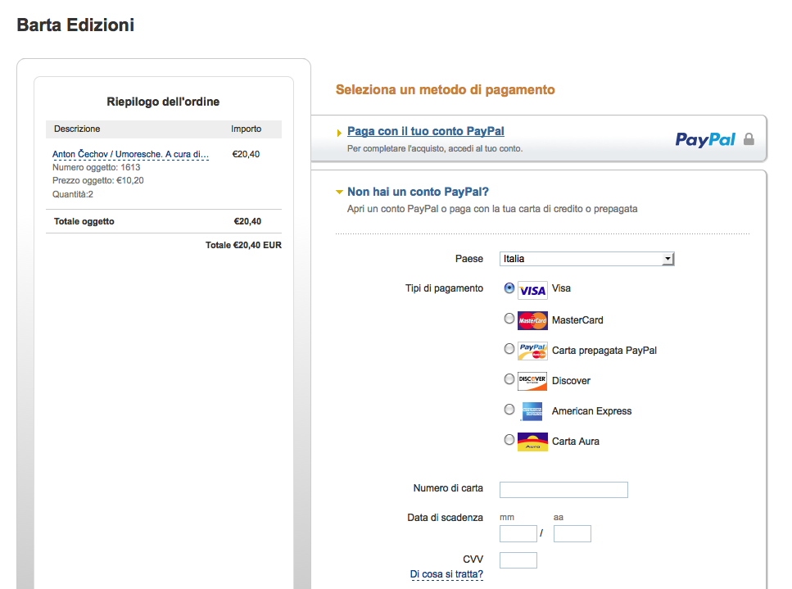Click the expiry month (mm) field
Screen dimensions: 792x589
point(518,534)
